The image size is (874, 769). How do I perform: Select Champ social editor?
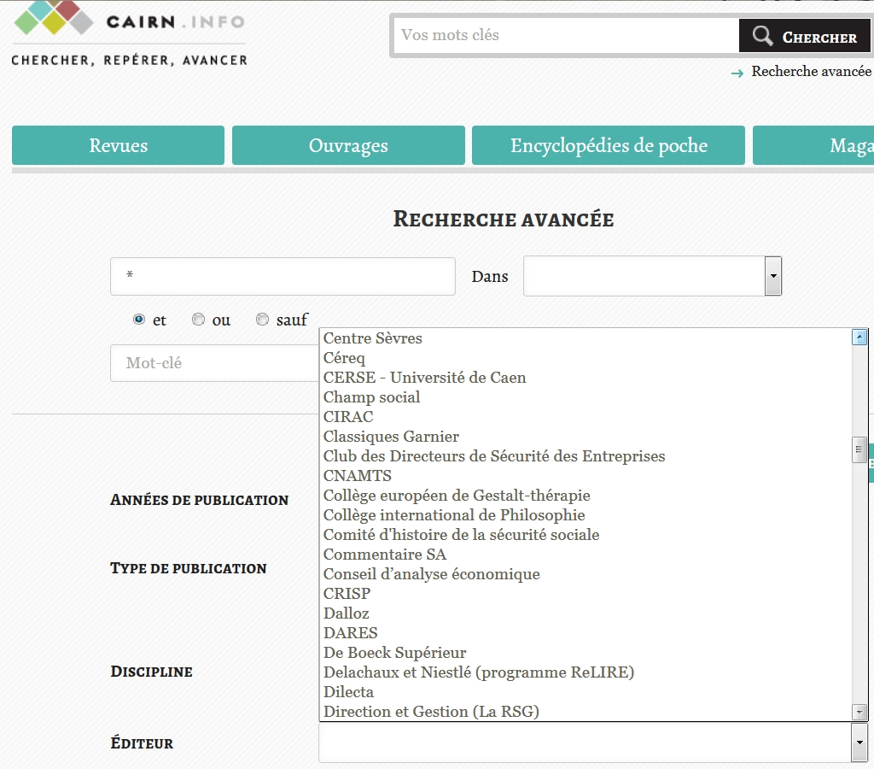pyautogui.click(x=586, y=396)
